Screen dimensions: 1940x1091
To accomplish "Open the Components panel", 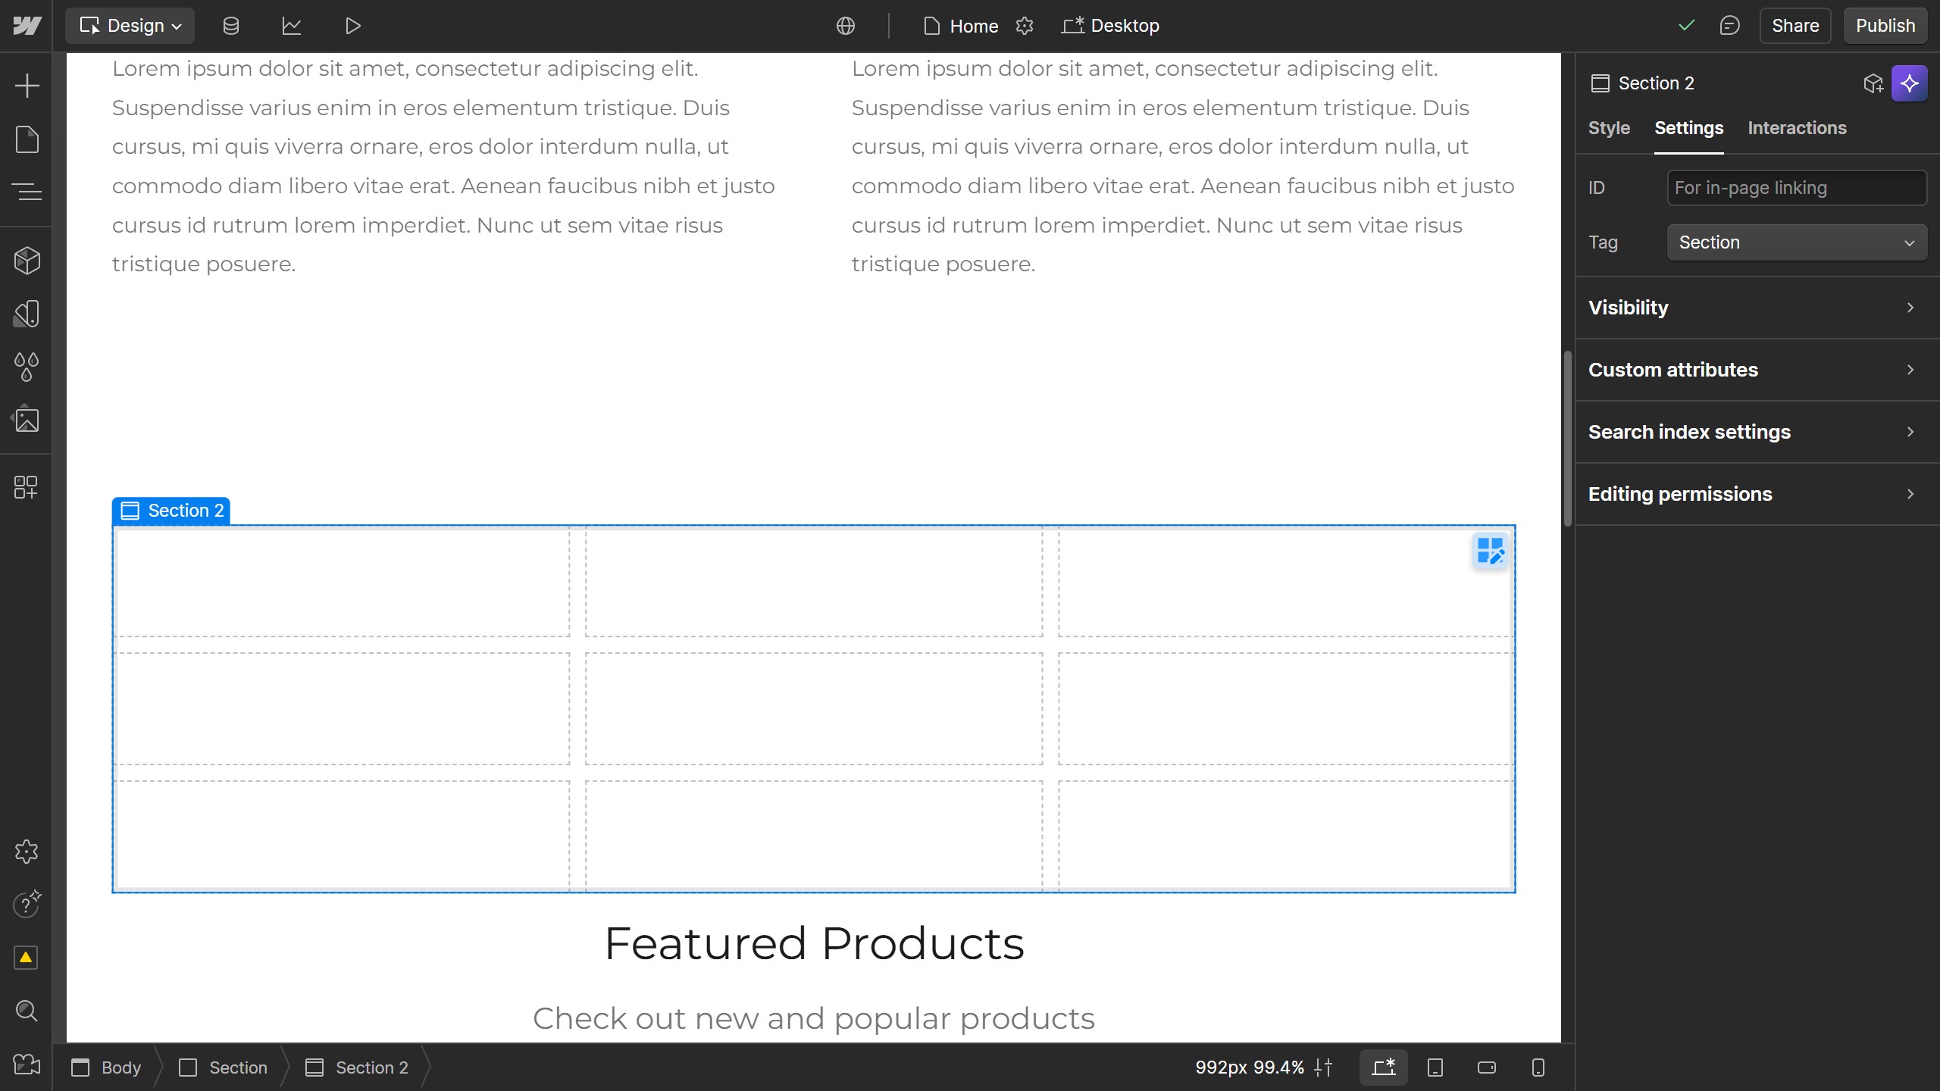I will click(x=27, y=261).
